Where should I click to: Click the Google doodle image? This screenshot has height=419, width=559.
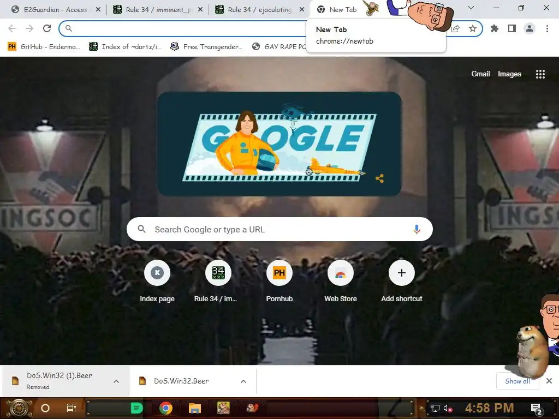pyautogui.click(x=279, y=144)
